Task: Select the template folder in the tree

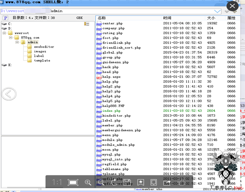Action: pyautogui.click(x=42, y=61)
